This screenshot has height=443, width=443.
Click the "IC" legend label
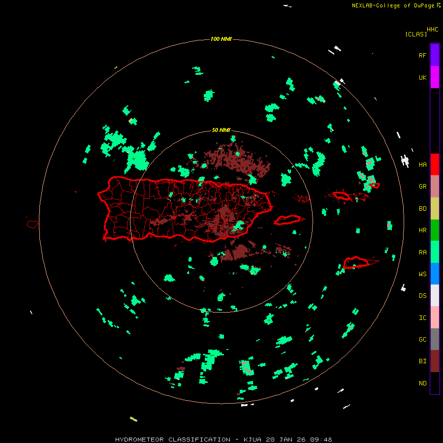(422, 318)
